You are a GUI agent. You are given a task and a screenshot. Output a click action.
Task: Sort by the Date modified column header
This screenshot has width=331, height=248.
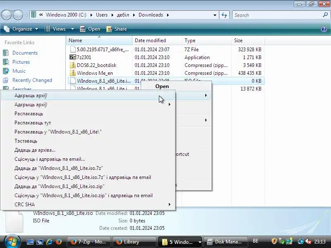tap(157, 40)
